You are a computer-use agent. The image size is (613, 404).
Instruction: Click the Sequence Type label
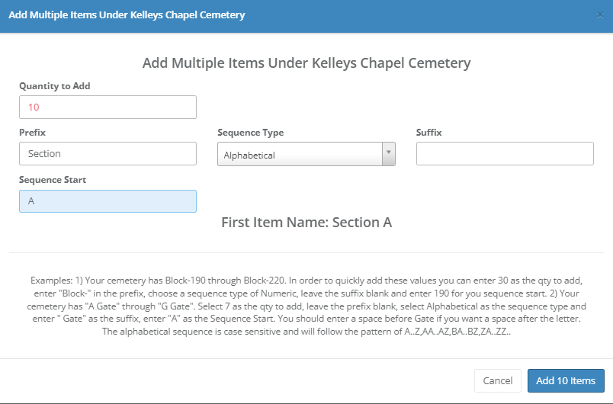(250, 132)
